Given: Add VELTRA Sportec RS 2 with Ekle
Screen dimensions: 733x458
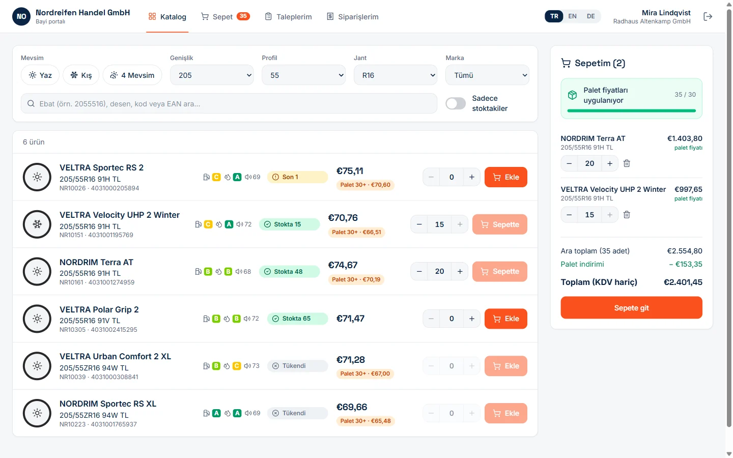Looking at the screenshot, I should 506,177.
